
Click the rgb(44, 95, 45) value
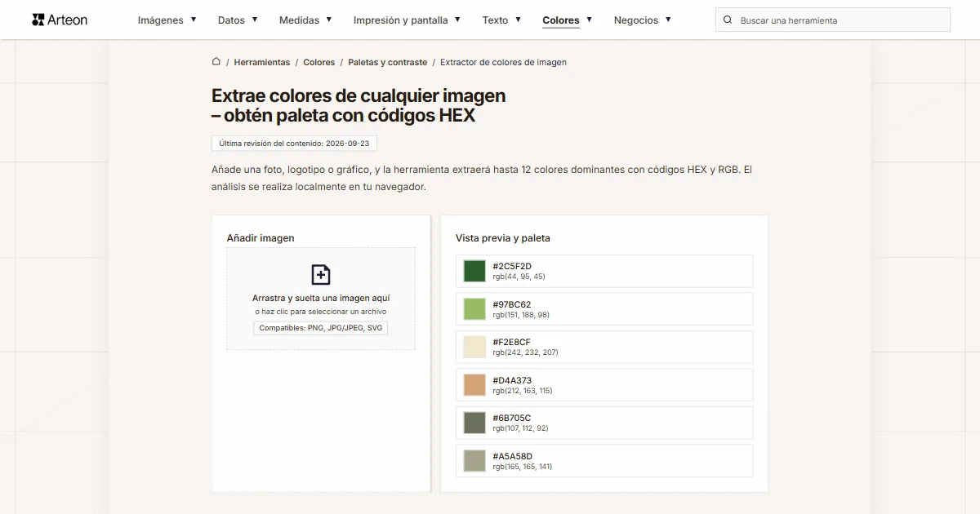519,277
